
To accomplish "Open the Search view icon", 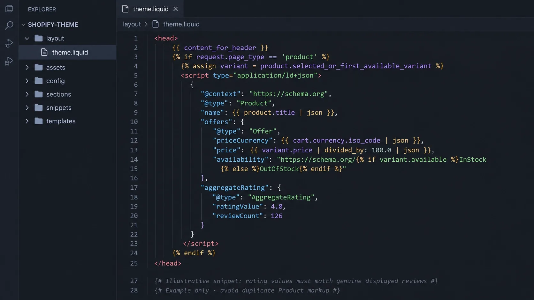I will 9,25.
